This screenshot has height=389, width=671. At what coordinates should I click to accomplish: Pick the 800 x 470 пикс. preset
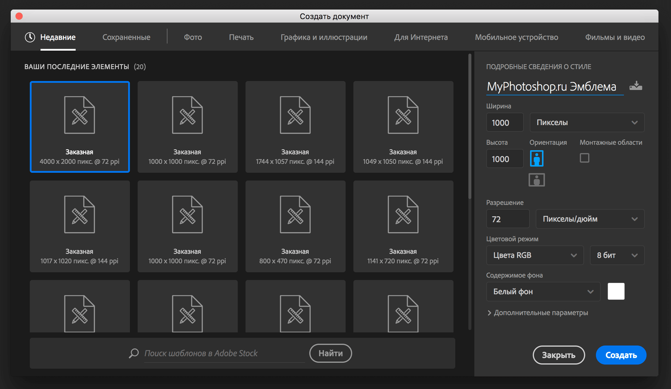(295, 226)
